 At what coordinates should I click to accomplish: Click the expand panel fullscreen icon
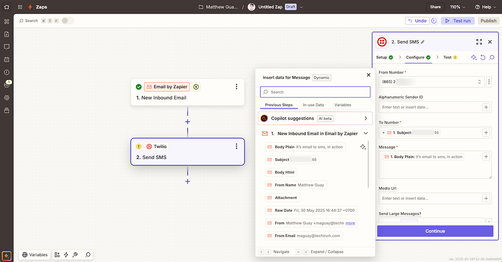[x=479, y=42]
